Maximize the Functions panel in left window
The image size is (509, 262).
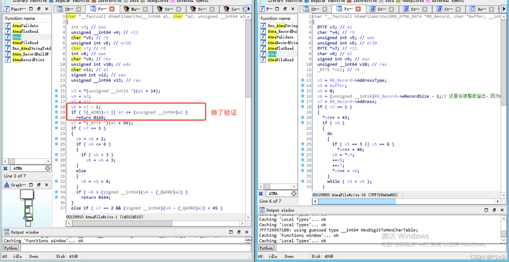pyautogui.click(x=31, y=9)
